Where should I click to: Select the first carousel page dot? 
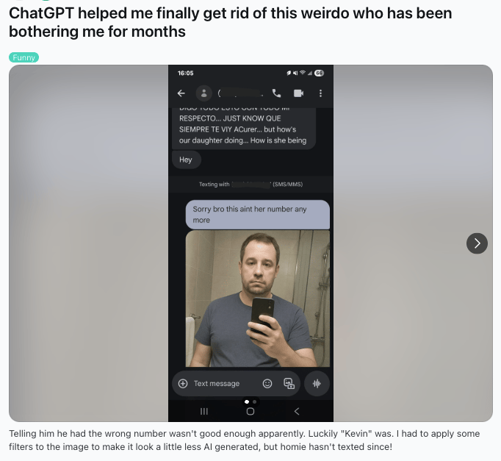(247, 402)
